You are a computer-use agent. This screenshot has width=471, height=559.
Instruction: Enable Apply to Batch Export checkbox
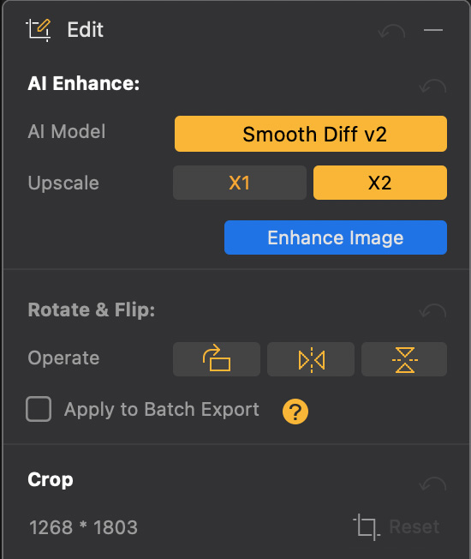(39, 409)
